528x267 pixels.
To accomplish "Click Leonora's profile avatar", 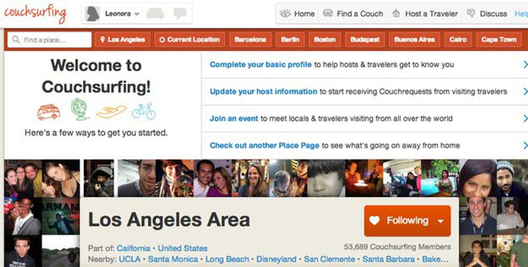I will click(93, 13).
